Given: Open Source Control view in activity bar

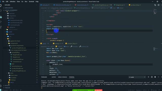Looking at the screenshot, I should coord(1,17).
